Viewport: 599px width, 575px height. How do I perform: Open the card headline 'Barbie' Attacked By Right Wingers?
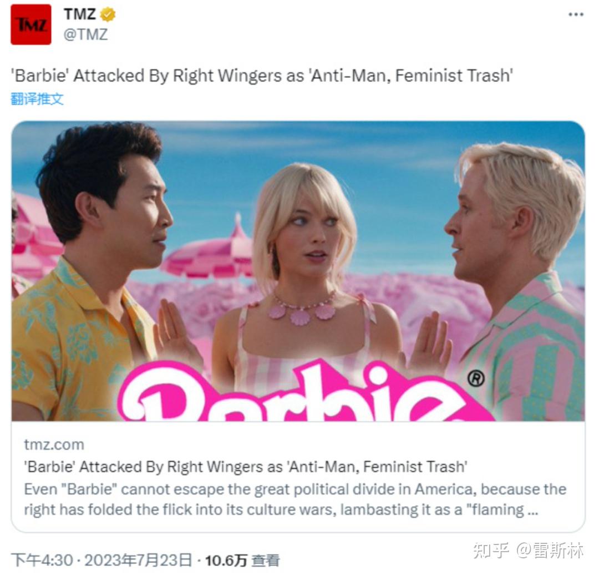coord(246,467)
